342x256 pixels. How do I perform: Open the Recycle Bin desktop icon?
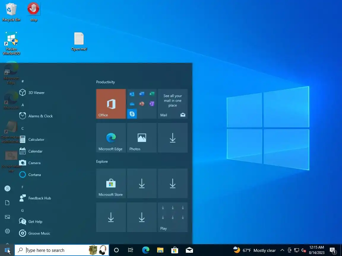tap(11, 12)
